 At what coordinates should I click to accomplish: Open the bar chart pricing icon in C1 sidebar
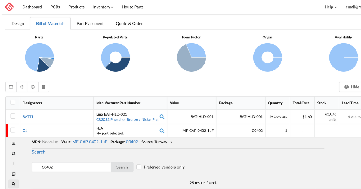point(14,143)
